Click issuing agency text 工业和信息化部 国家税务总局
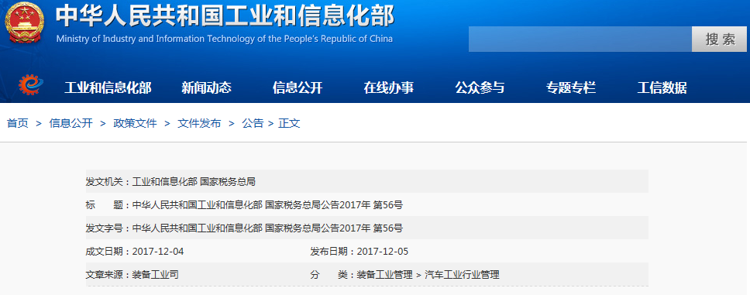Image resolution: width=750 pixels, height=295 pixels. tap(194, 182)
